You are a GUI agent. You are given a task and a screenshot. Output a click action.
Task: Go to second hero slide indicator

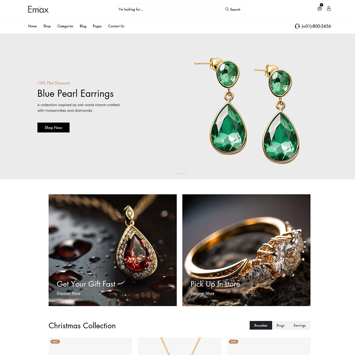[x=178, y=174]
